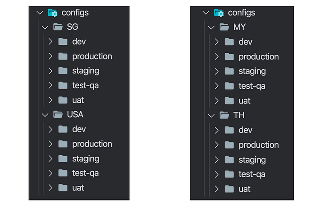Click the open USA folder icon

click(x=58, y=114)
